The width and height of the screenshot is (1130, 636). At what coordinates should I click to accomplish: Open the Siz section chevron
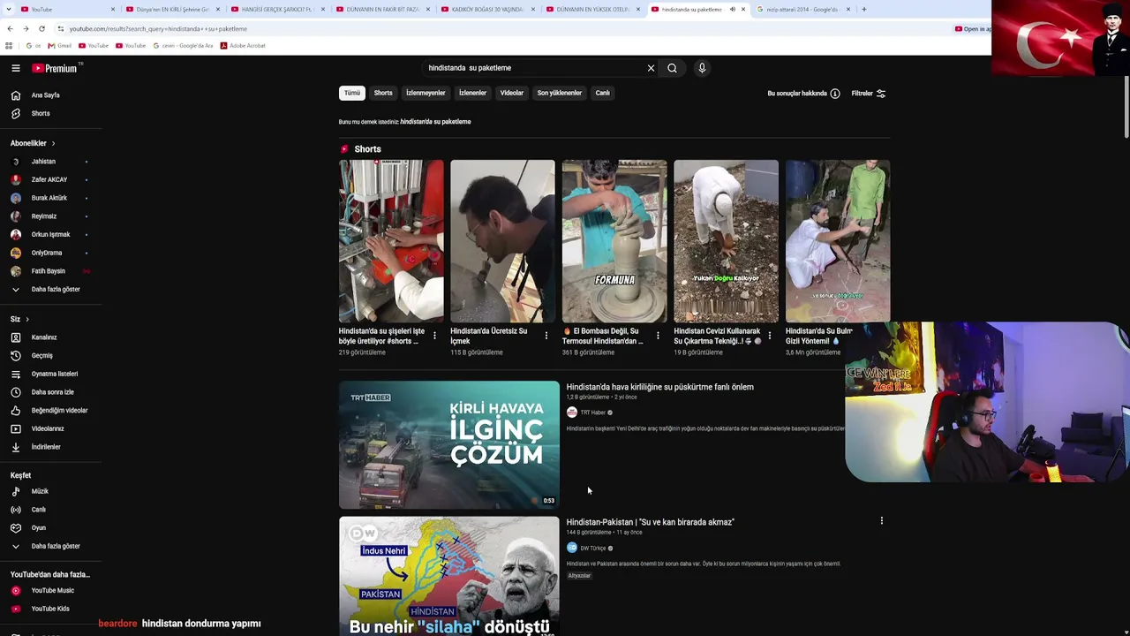27,319
